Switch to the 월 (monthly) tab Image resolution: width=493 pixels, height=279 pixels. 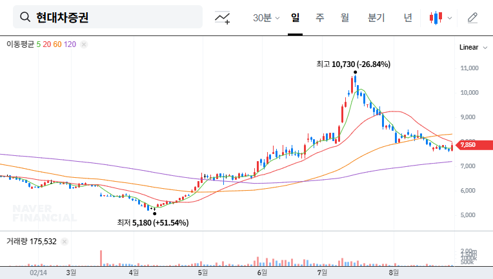tap(345, 17)
